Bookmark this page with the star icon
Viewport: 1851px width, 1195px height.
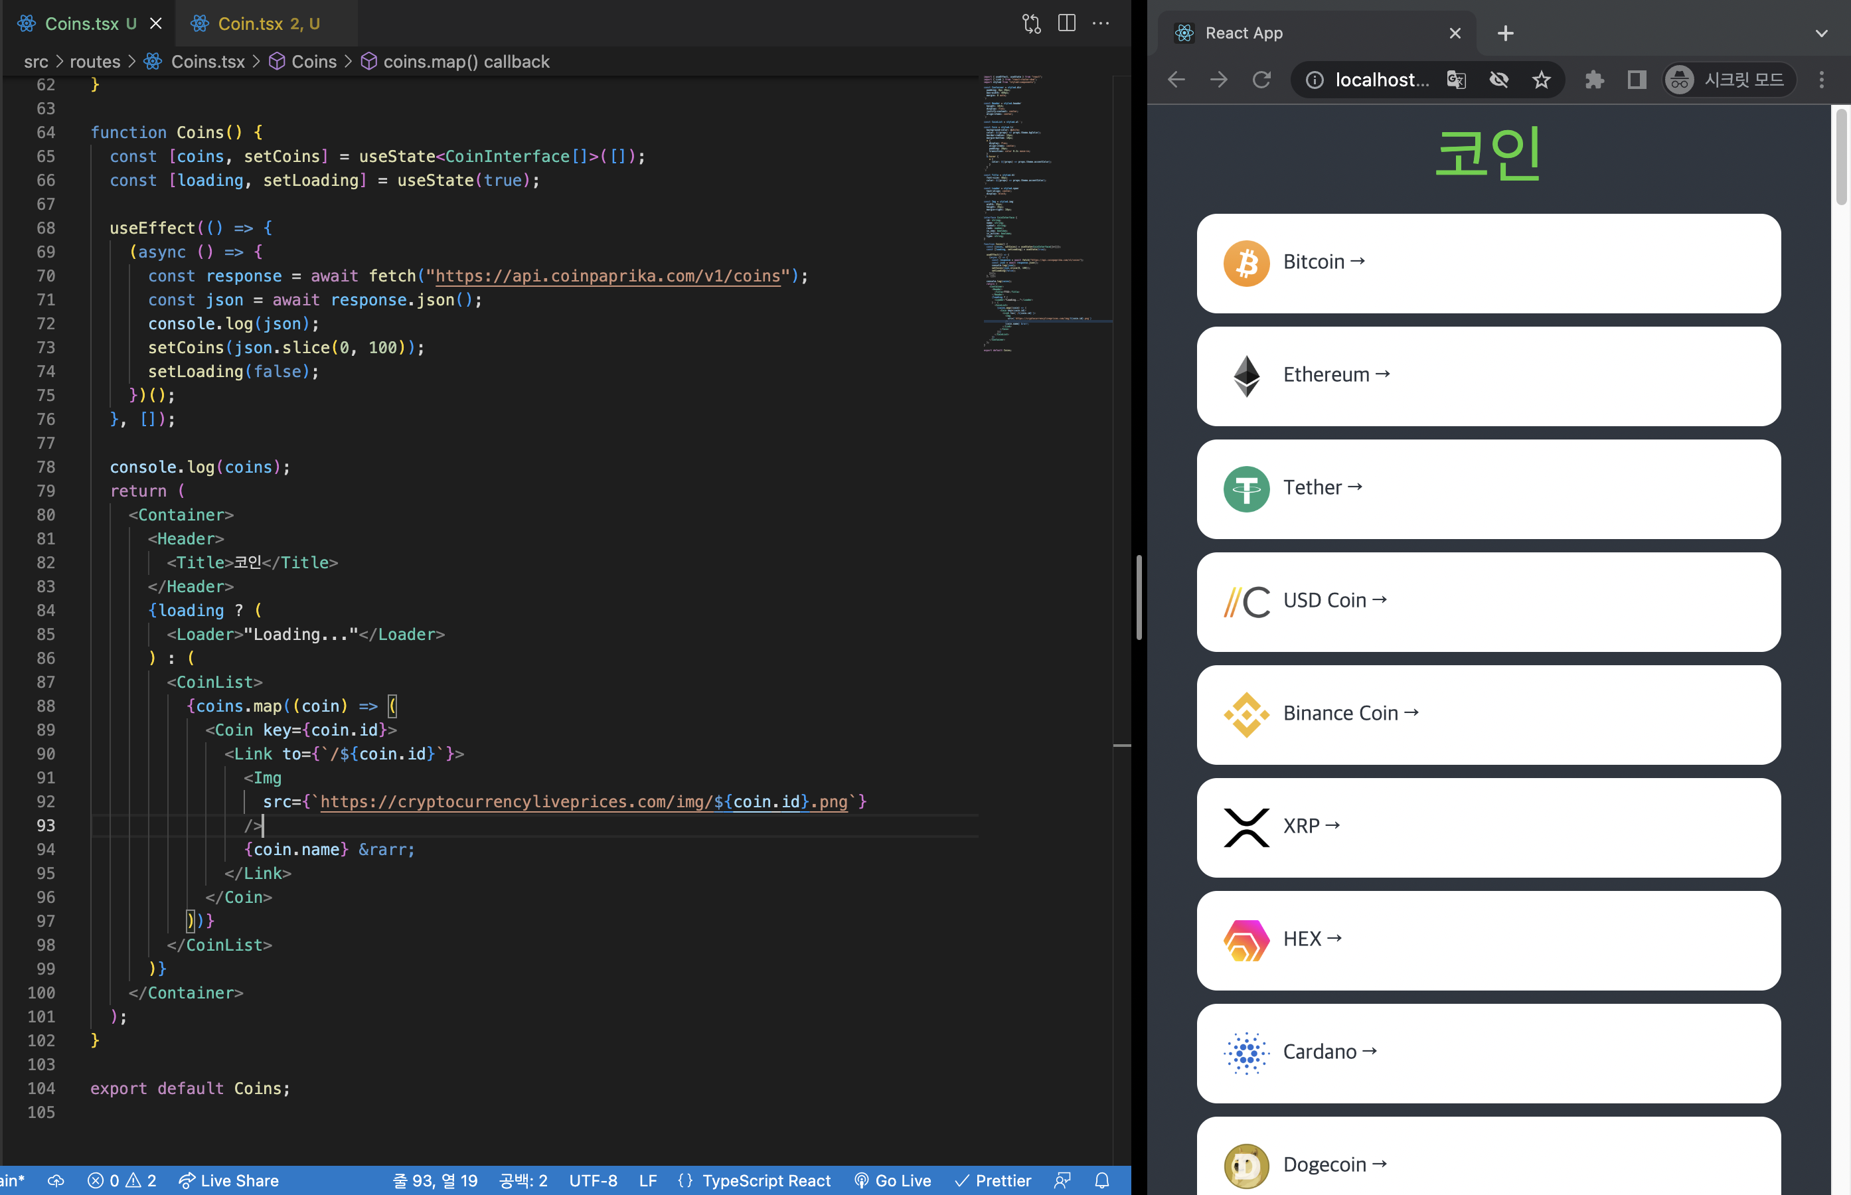point(1541,79)
